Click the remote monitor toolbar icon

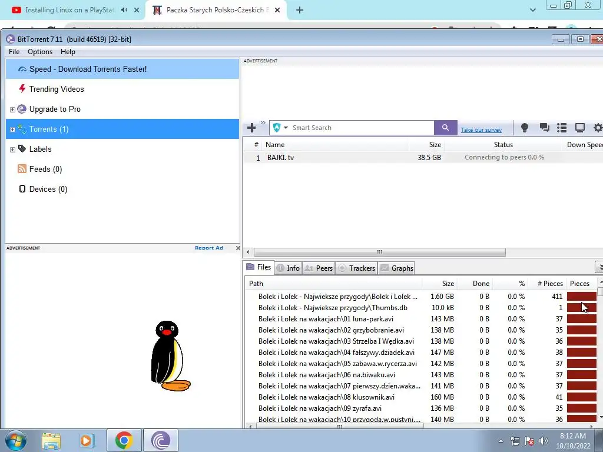pyautogui.click(x=579, y=128)
